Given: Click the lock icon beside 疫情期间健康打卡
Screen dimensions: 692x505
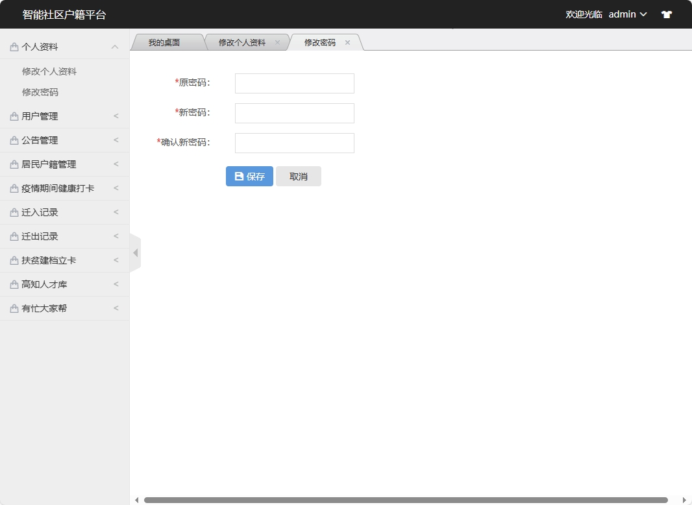Looking at the screenshot, I should [14, 188].
